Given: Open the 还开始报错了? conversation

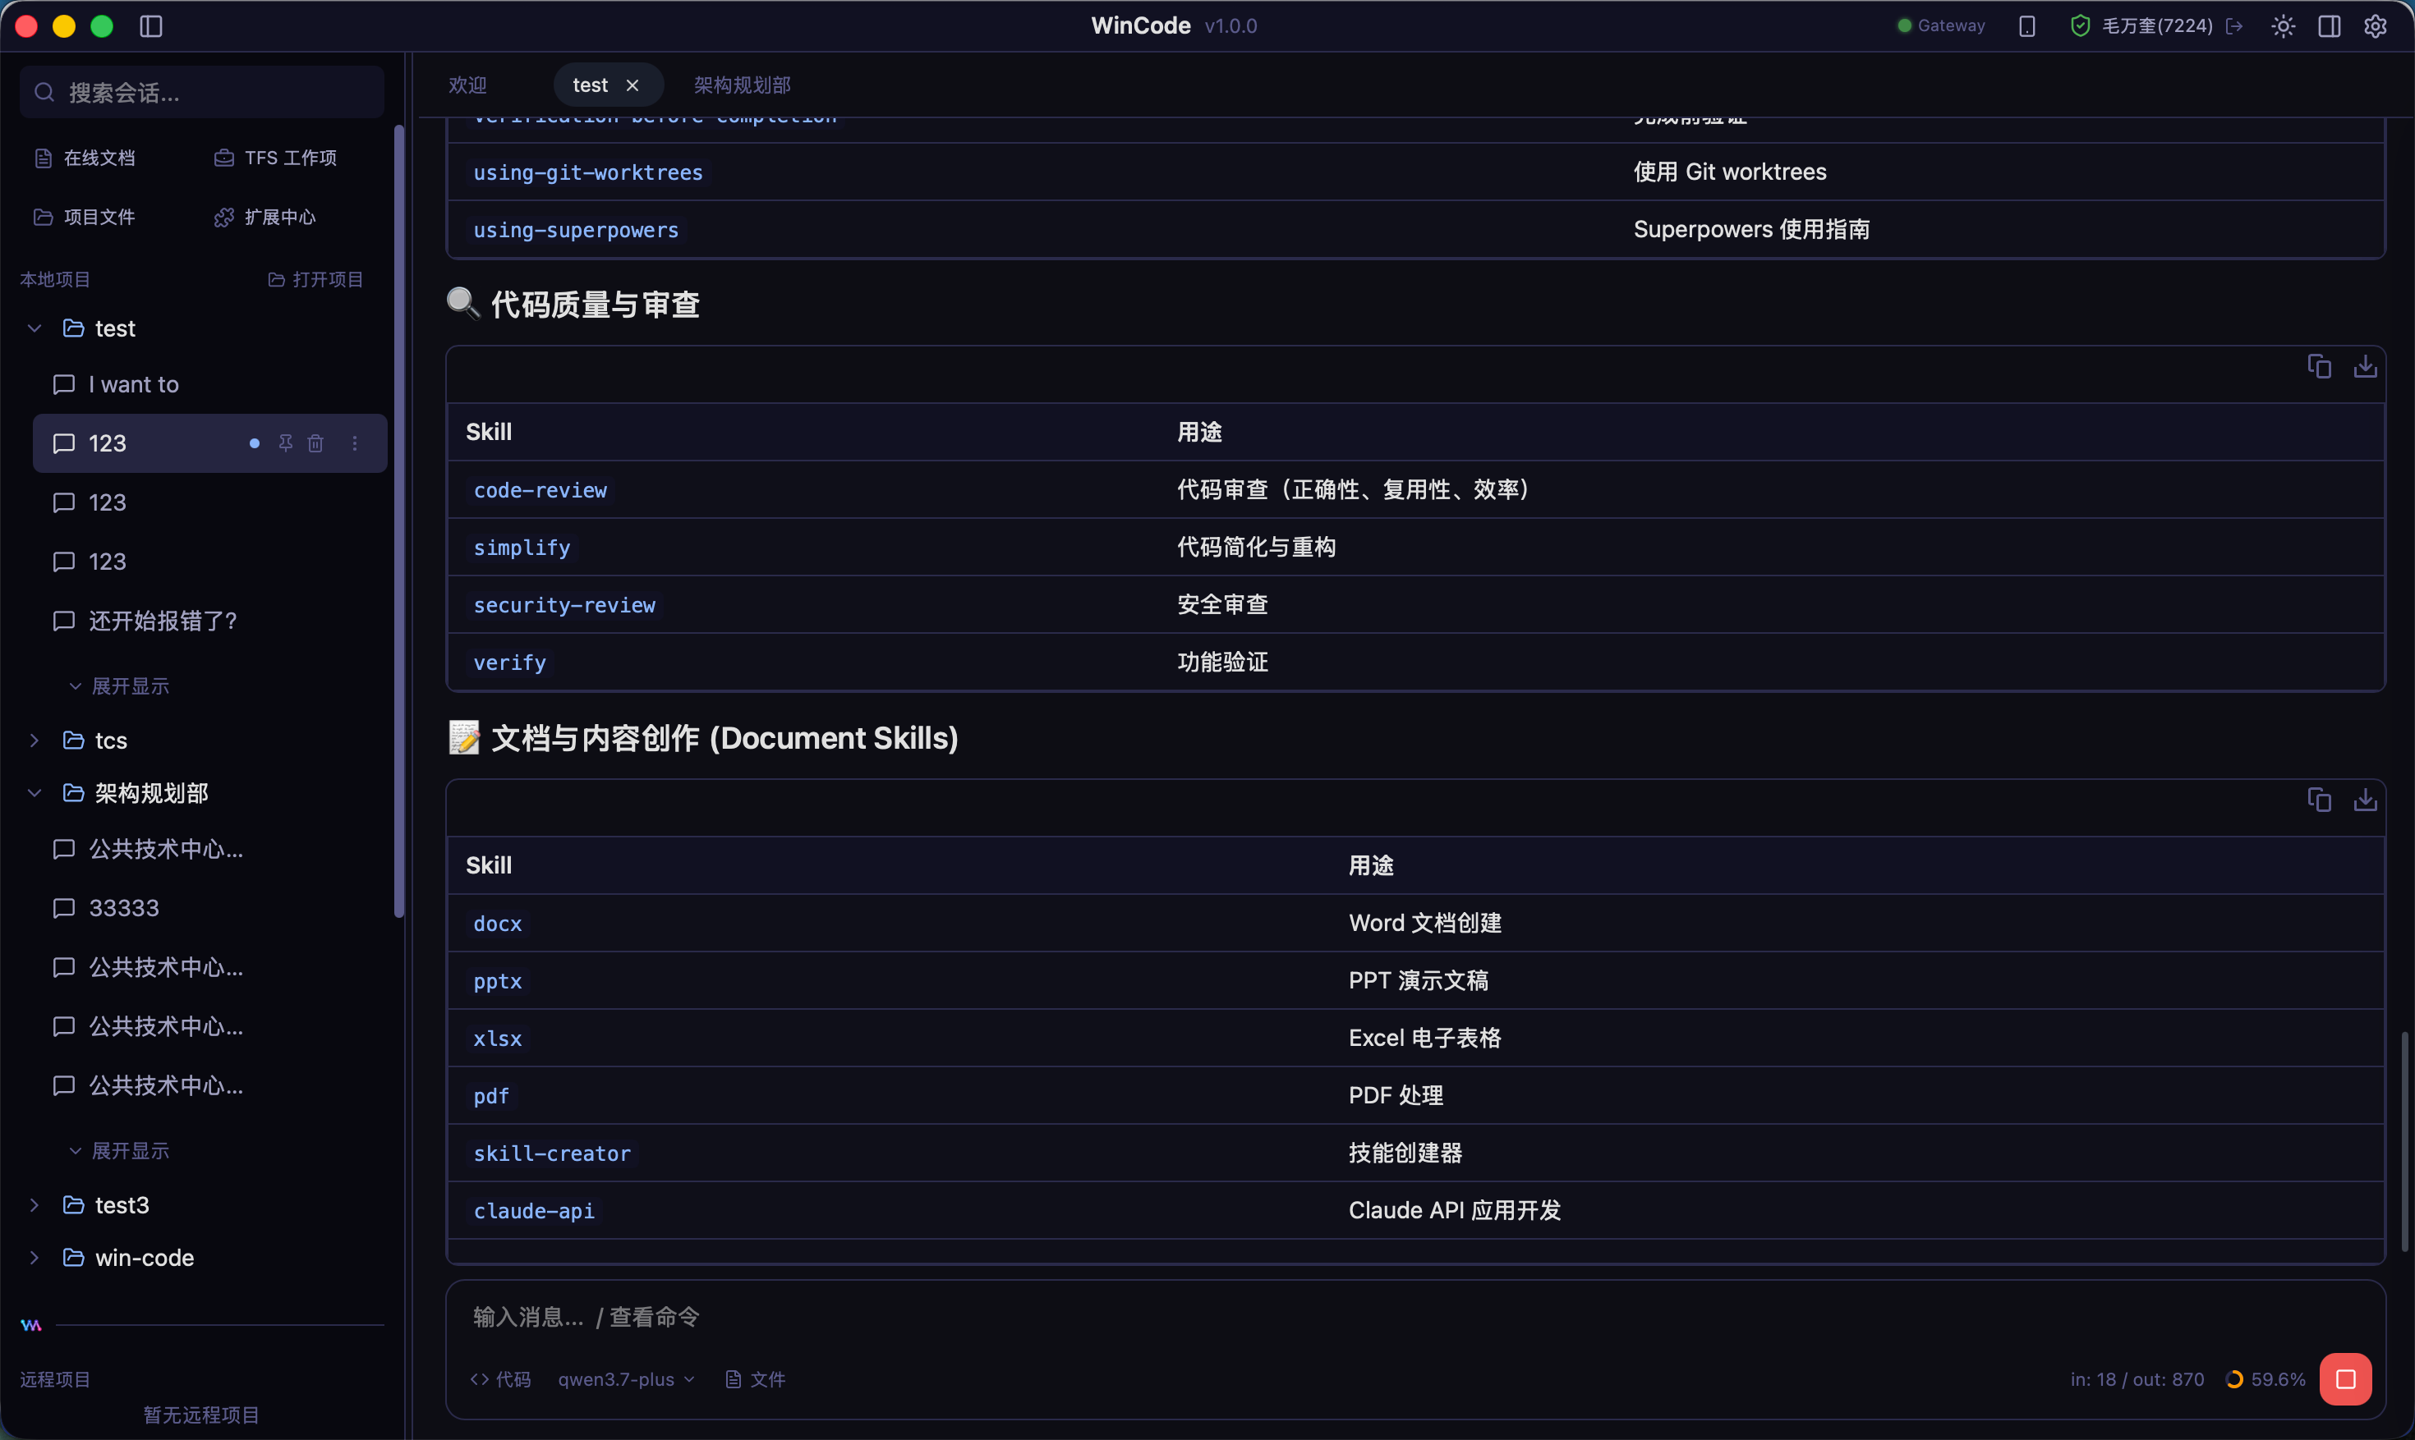Looking at the screenshot, I should (209, 621).
